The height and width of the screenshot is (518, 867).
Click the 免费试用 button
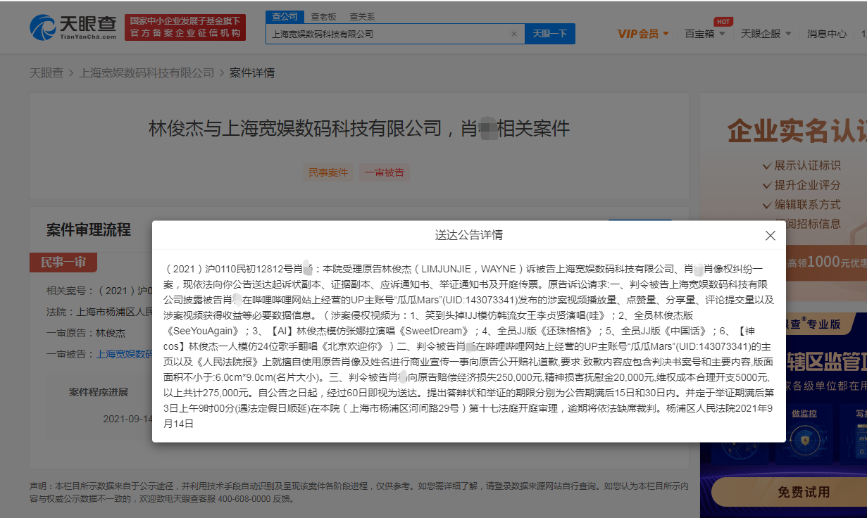click(x=804, y=492)
